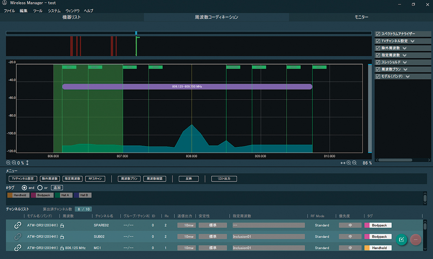Open the ヘルプ menu
Viewport: 433px width, 259px height.
(89, 11)
